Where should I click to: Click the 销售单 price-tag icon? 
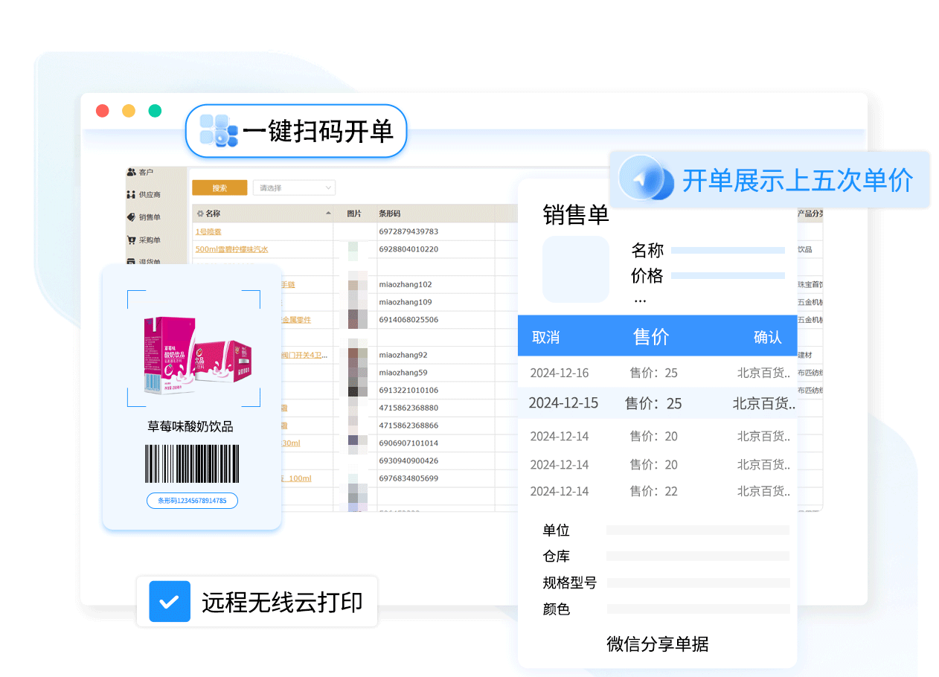pyautogui.click(x=132, y=217)
